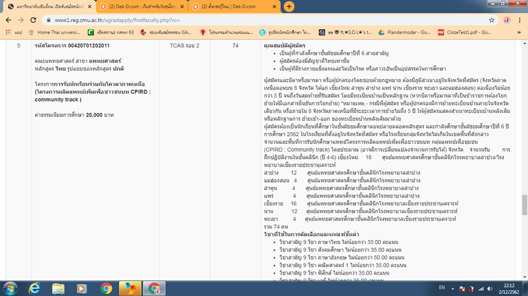Viewport: 528px width, 296px height.
Task: Click the 74 seats cell
Action: point(235,46)
